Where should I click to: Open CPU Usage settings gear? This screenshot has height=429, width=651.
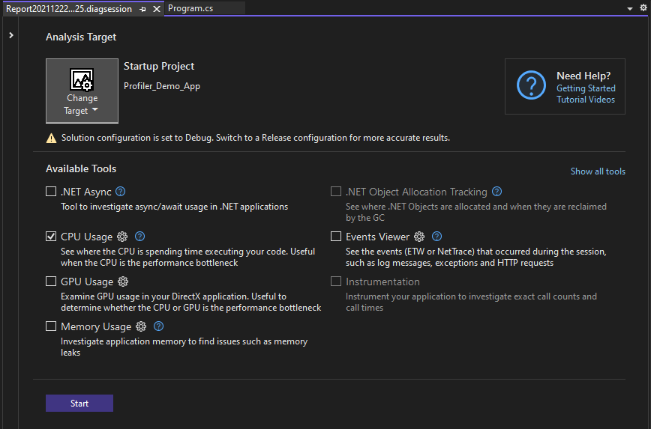(122, 237)
